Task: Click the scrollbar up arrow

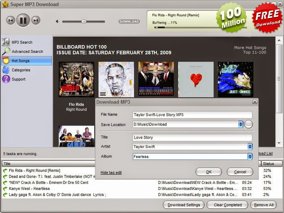Action: [279, 40]
